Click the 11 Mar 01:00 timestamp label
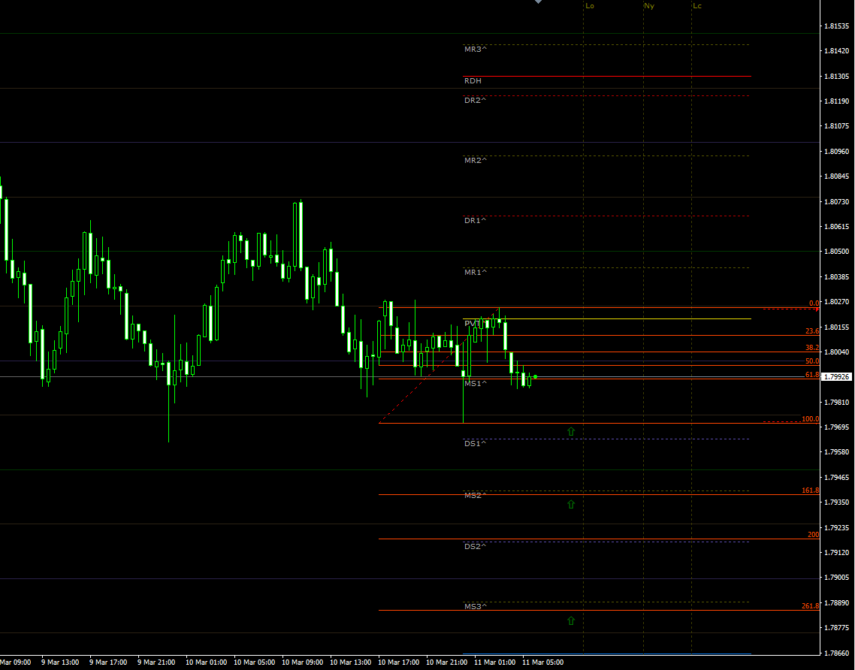The height and width of the screenshot is (670, 855). [496, 662]
